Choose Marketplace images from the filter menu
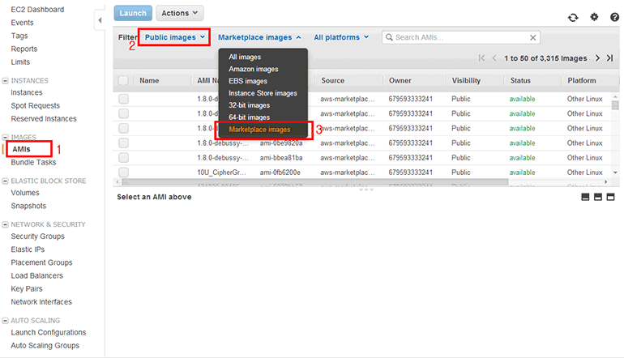This screenshot has height=358, width=624. [x=259, y=130]
